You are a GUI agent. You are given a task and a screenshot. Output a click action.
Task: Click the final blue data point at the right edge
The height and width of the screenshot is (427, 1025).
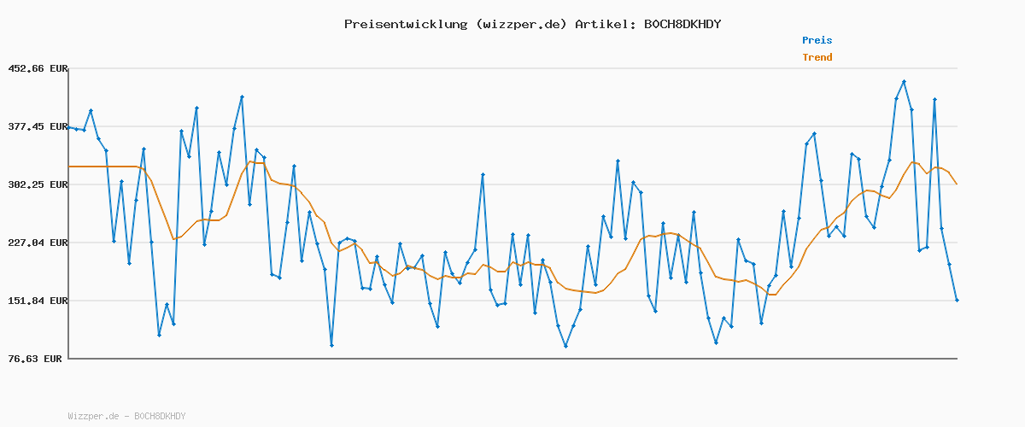point(957,300)
